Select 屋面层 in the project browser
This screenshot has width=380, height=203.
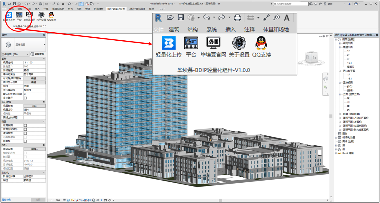click(351, 67)
